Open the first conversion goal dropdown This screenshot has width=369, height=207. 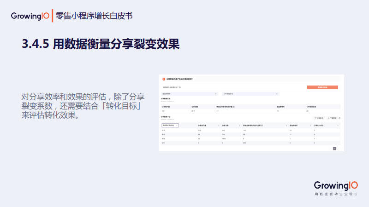190,94
